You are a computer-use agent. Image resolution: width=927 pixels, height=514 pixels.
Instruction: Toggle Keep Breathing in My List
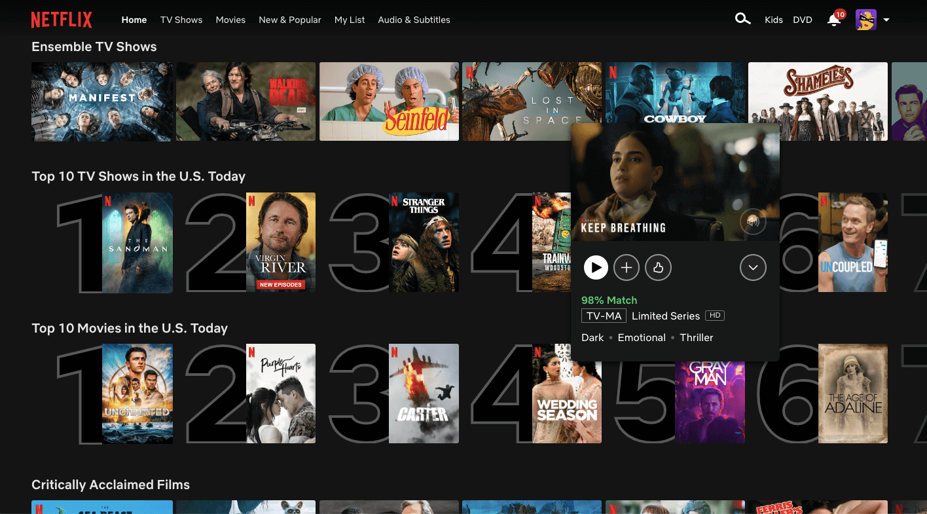[x=627, y=267]
